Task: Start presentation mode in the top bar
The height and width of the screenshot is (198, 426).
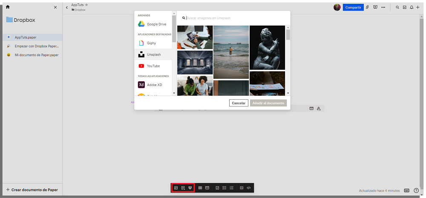Action: (375, 7)
